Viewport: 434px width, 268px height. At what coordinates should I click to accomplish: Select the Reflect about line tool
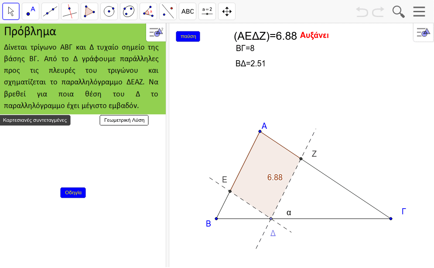168,11
